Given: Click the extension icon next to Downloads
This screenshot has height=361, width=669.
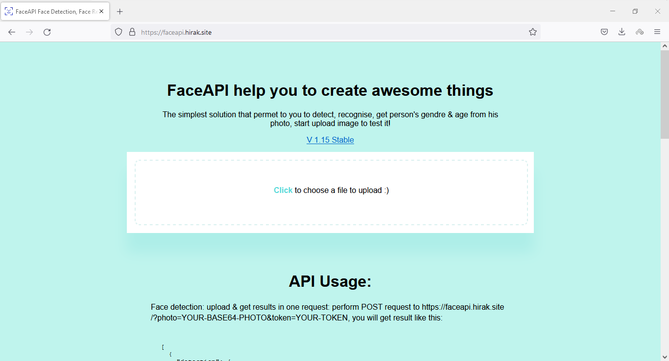Looking at the screenshot, I should point(640,32).
